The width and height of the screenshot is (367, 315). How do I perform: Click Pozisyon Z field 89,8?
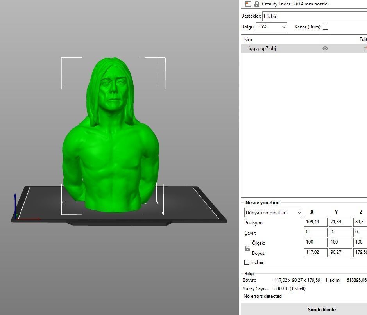(360, 222)
